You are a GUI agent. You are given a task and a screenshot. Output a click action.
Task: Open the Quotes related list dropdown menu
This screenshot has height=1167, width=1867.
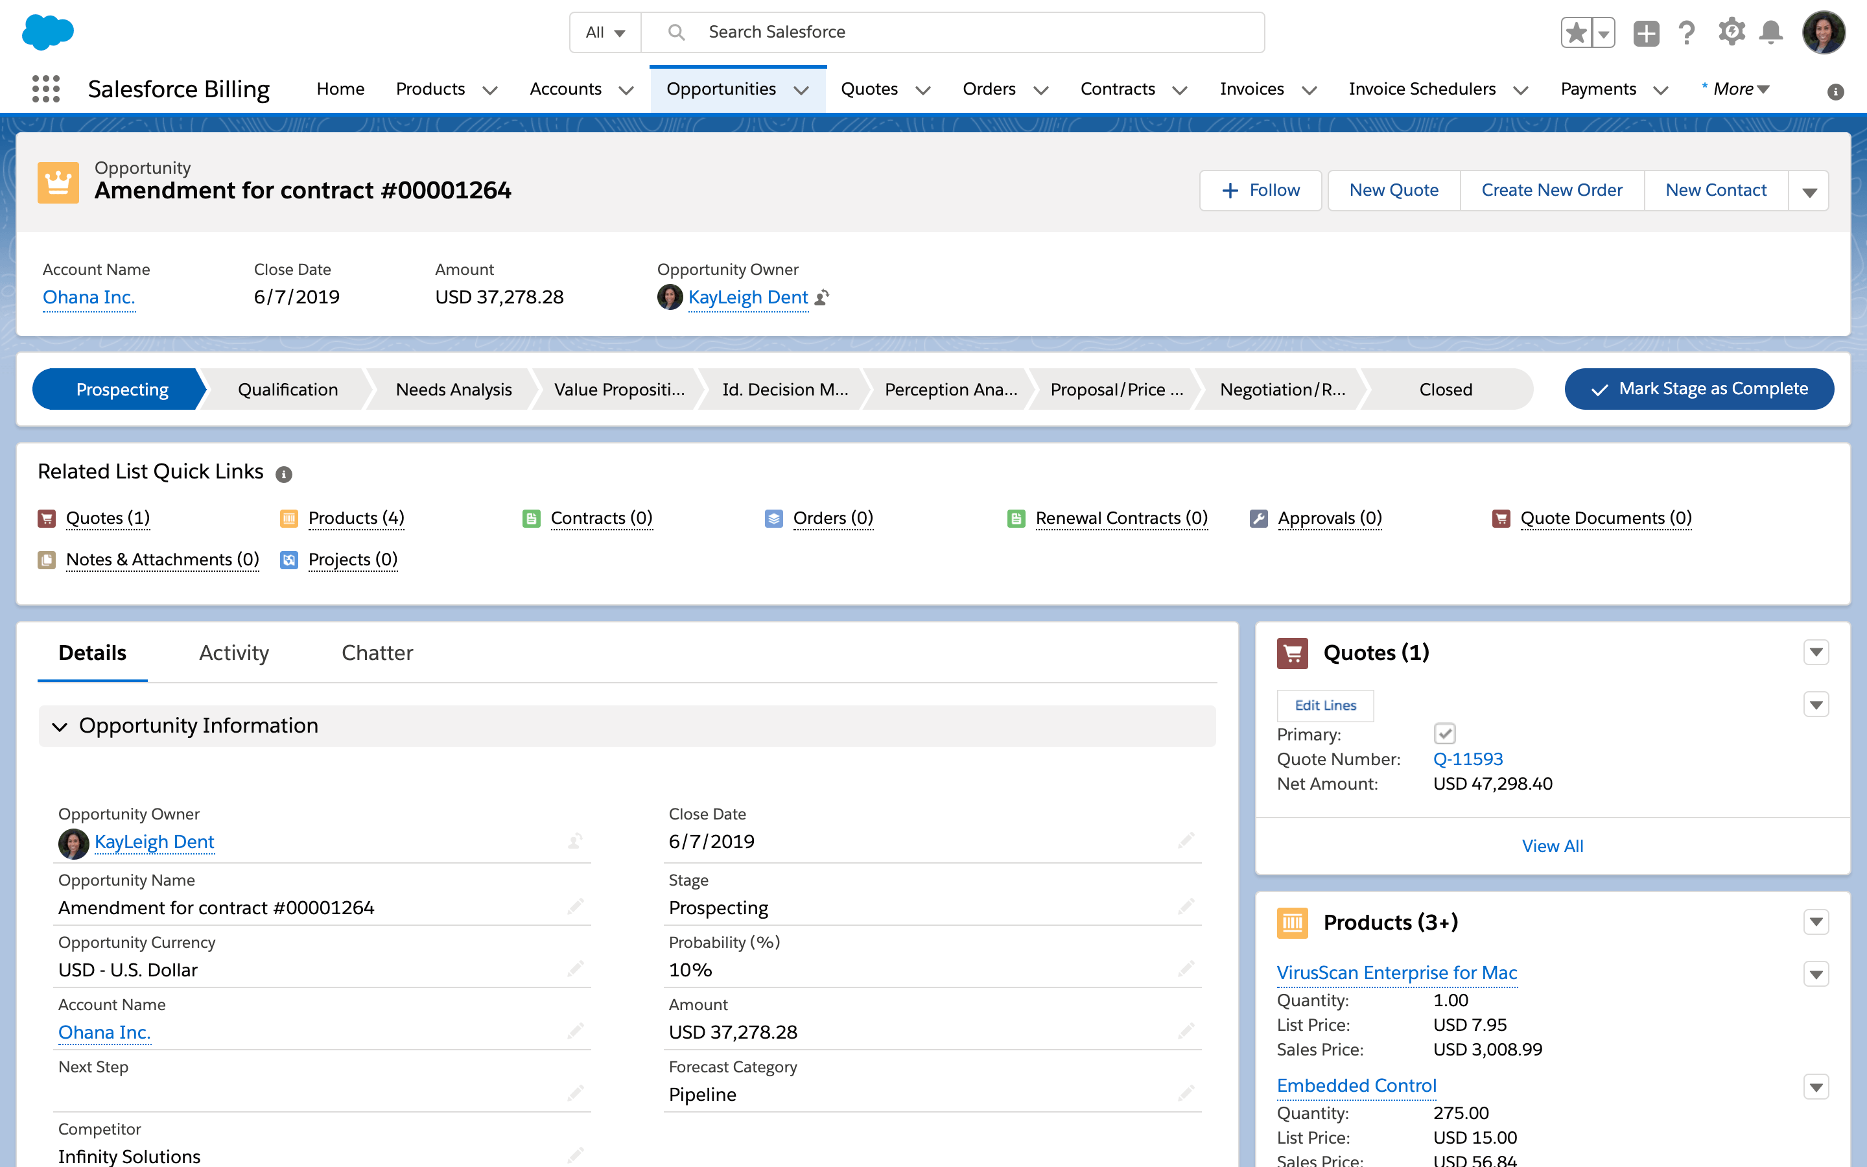coord(1816,652)
